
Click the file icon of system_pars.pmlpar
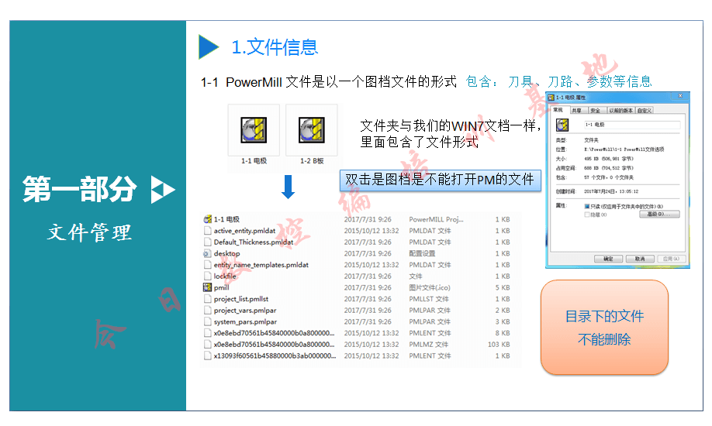click(x=208, y=321)
